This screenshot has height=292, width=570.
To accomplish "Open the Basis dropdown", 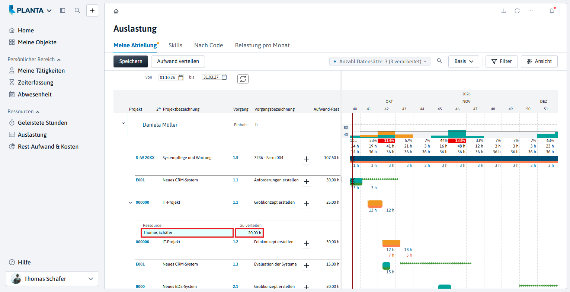I will (464, 61).
